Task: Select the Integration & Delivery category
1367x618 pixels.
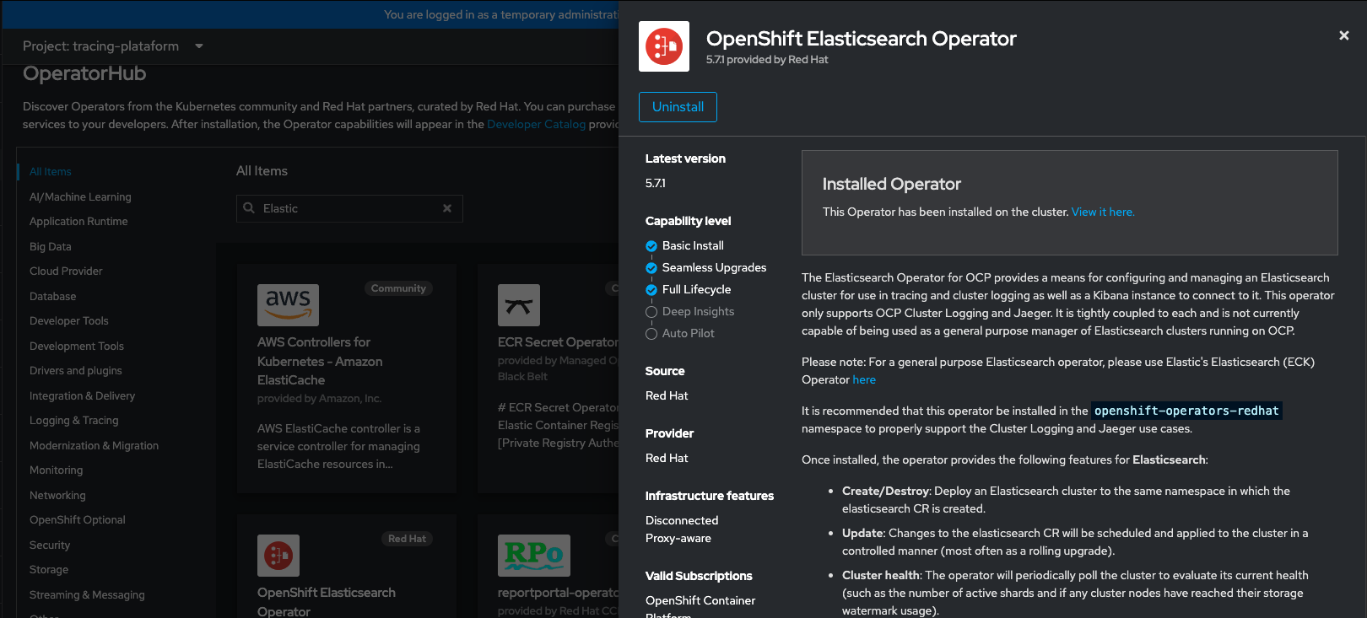Action: tap(82, 396)
